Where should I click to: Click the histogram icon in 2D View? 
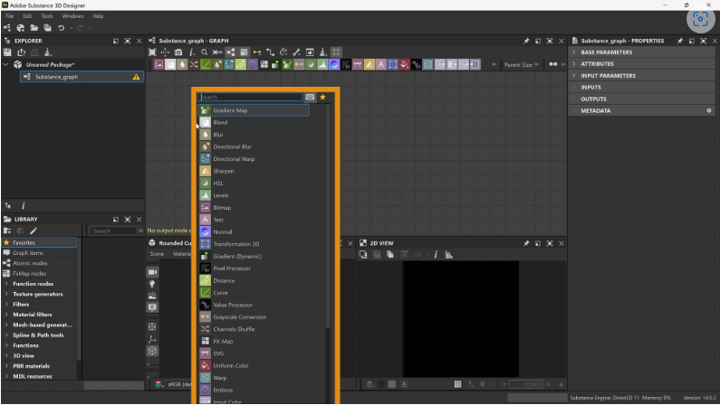[449, 255]
